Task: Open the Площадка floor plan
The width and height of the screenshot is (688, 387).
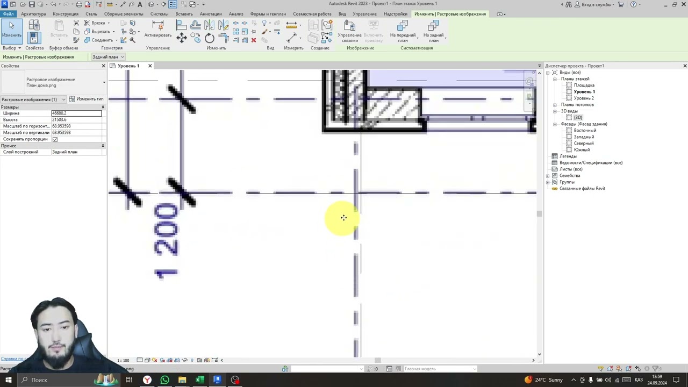Action: pos(584,85)
